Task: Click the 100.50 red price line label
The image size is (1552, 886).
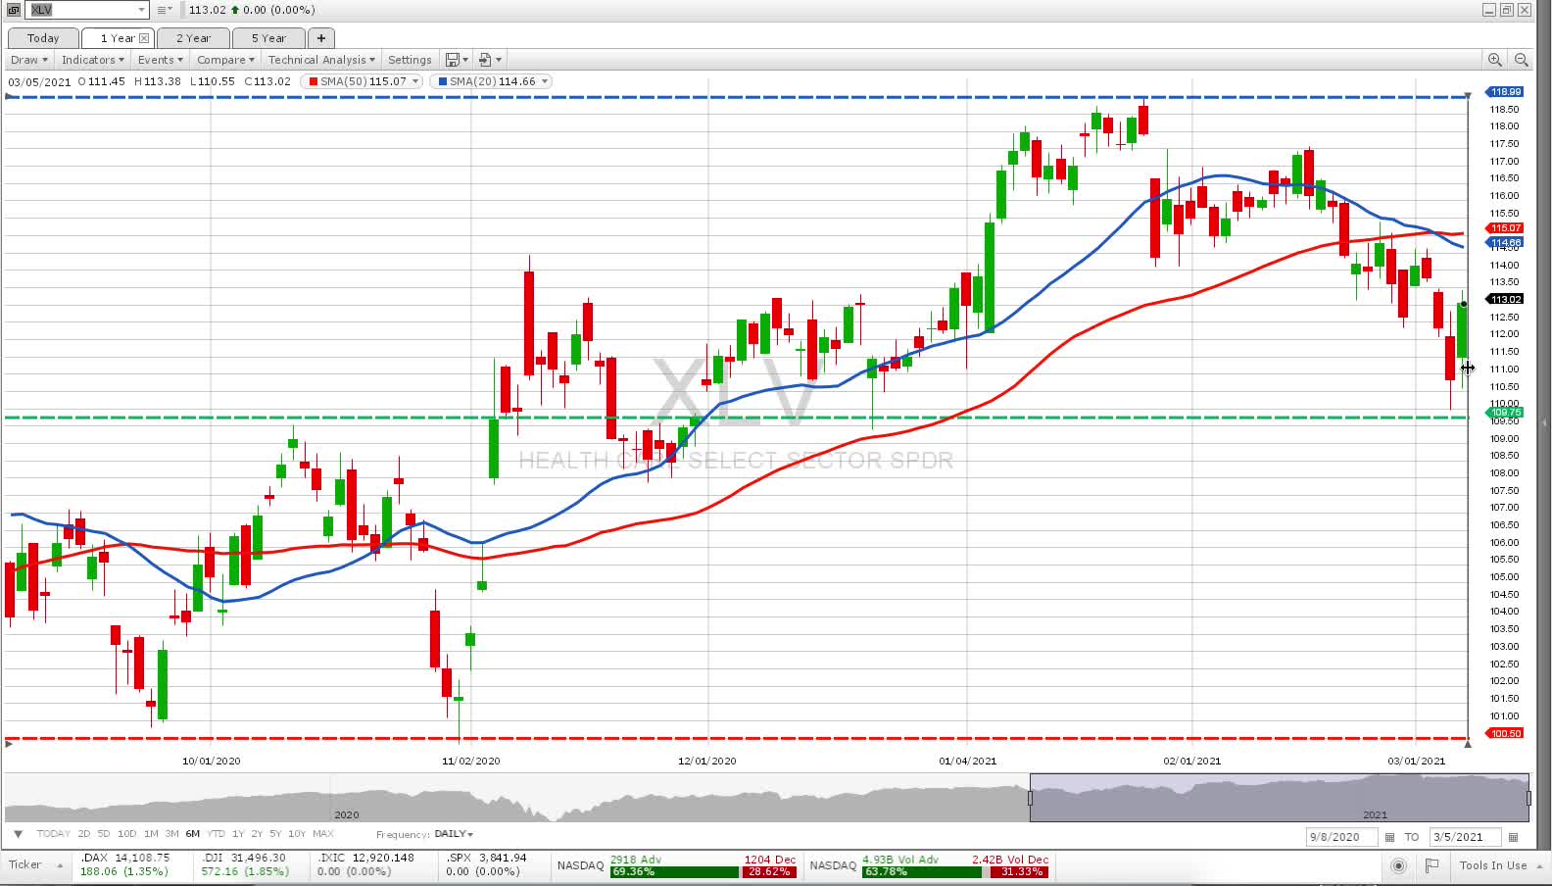Action: pyautogui.click(x=1505, y=733)
